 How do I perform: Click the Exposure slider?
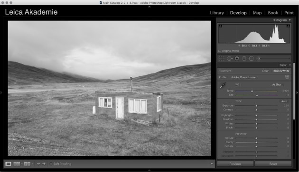256,106
